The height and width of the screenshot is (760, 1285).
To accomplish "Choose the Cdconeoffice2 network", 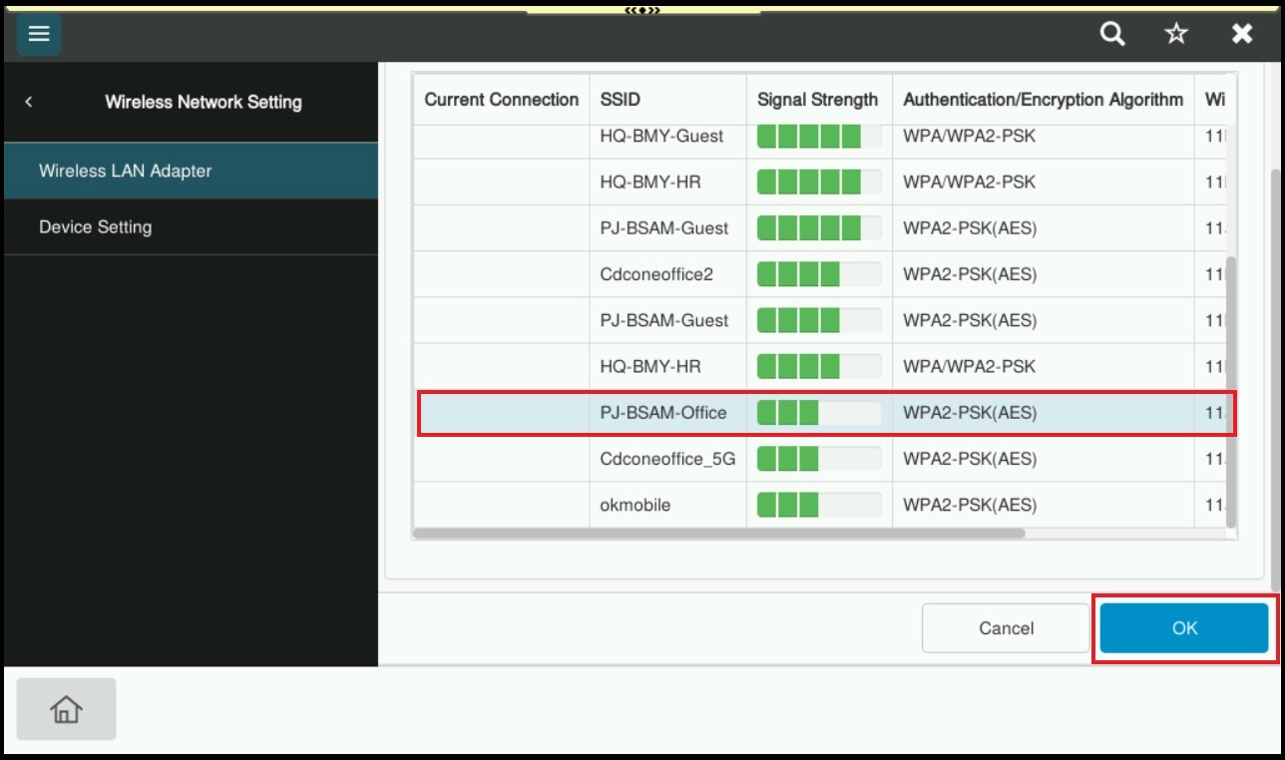I will [656, 274].
